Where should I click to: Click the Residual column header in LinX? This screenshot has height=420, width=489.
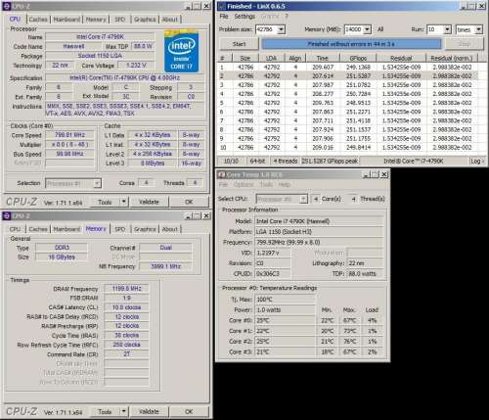click(x=401, y=58)
